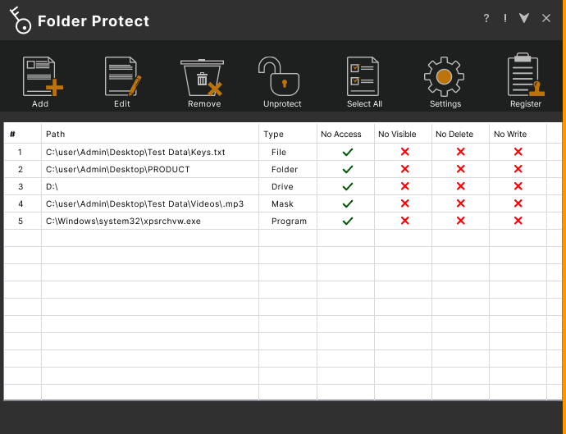Viewport: 566px width, 434px height.
Task: Open Settings gear icon
Action: pyautogui.click(x=444, y=76)
